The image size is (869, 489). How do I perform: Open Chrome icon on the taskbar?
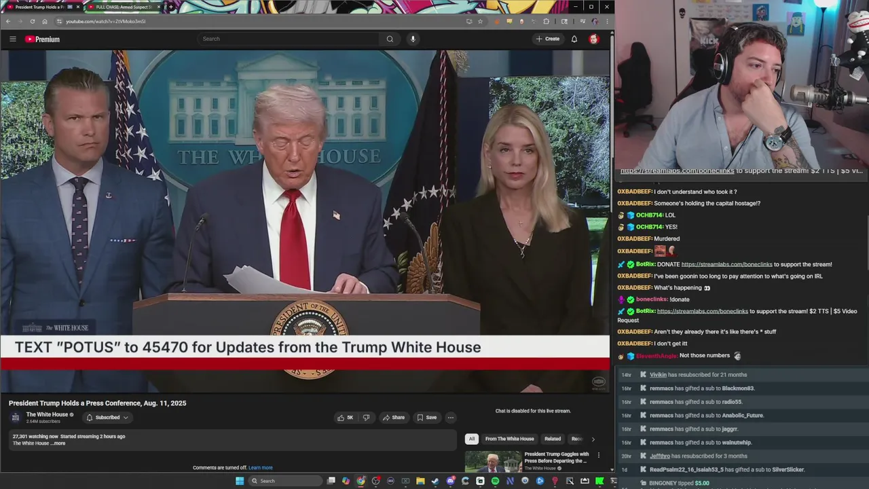(360, 481)
